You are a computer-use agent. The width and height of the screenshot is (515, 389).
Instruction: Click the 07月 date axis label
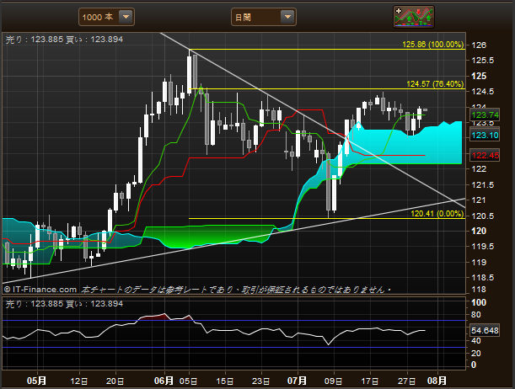[297, 381]
